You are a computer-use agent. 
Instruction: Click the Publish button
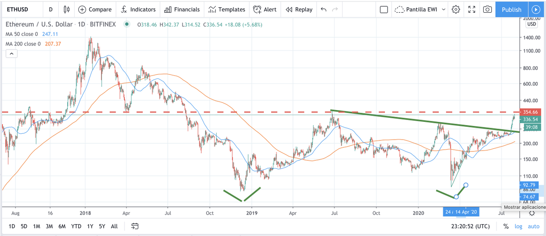point(511,9)
